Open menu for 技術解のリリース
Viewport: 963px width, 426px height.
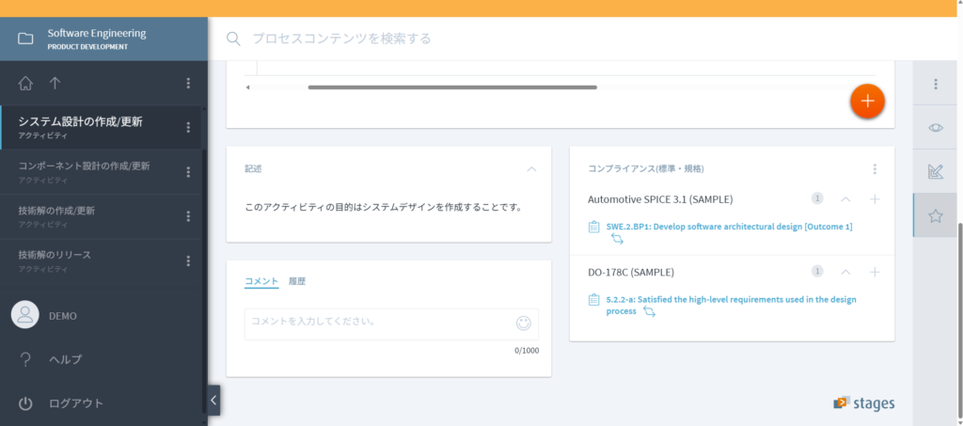click(188, 260)
